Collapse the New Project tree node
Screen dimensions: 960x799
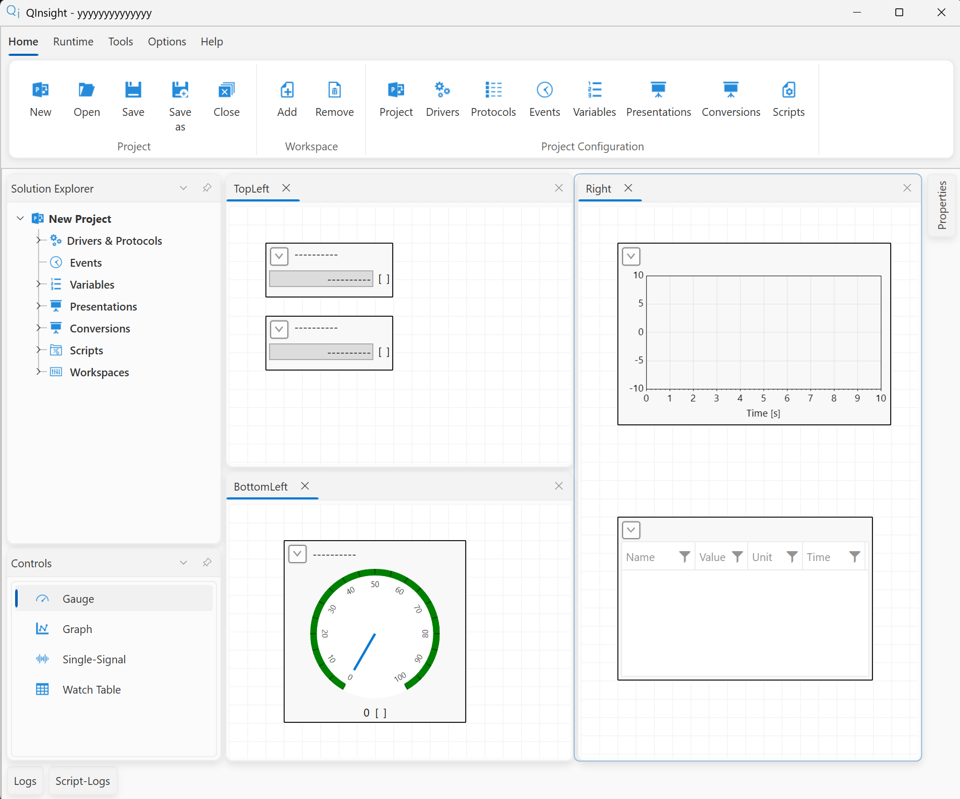[20, 218]
